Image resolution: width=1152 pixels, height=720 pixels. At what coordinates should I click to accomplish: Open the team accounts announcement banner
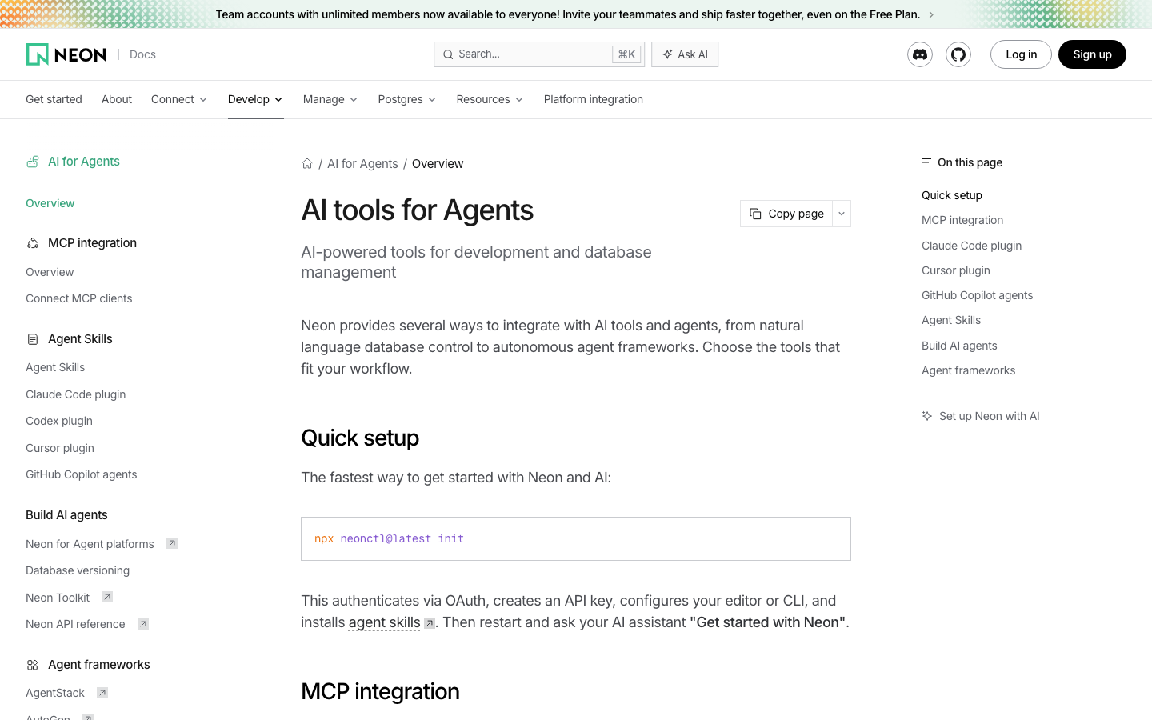(x=576, y=14)
